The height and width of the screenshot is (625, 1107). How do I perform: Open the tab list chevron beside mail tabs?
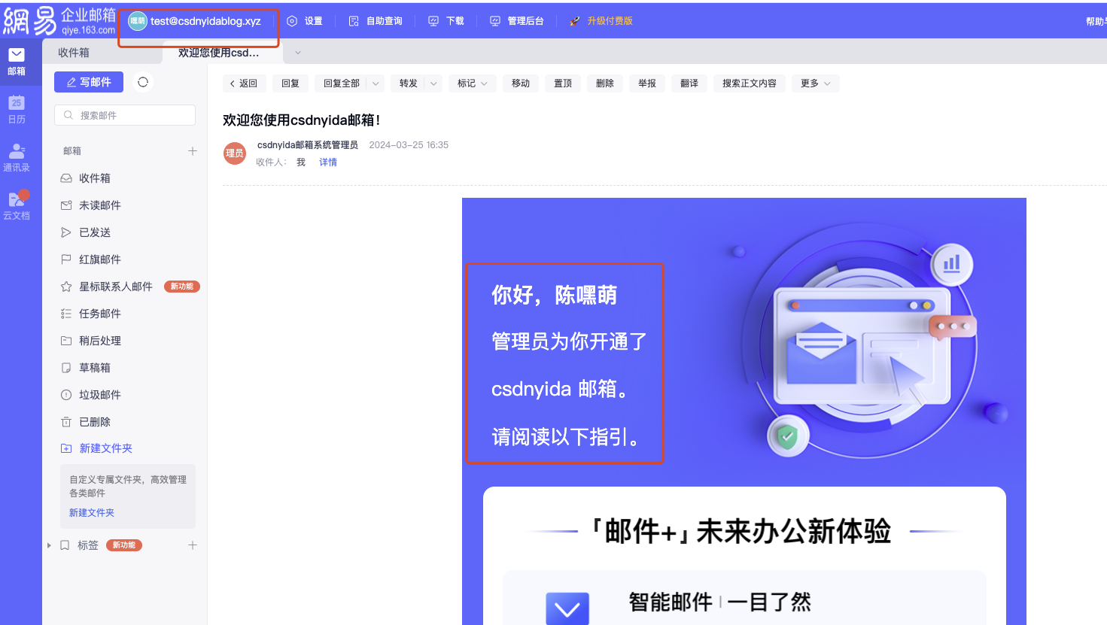tap(298, 53)
